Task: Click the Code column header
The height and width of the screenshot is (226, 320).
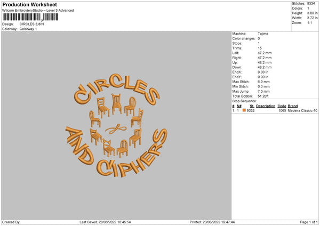Action: click(282, 106)
